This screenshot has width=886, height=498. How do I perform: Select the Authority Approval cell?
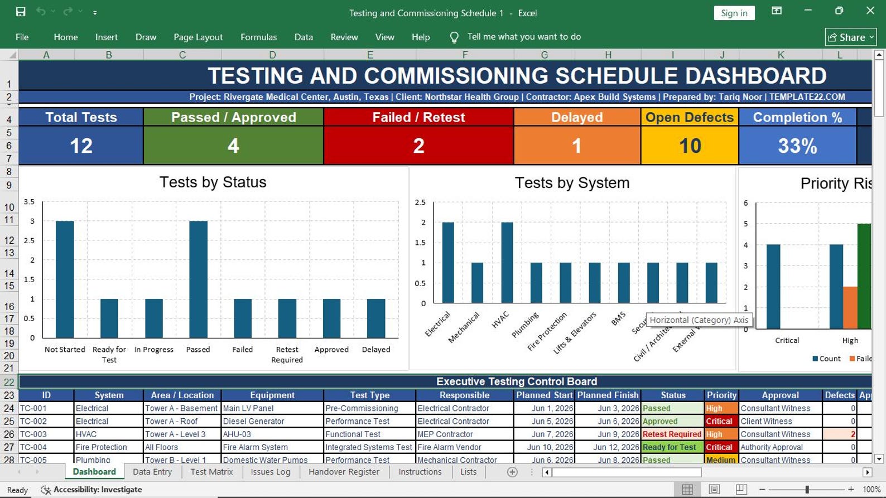[x=781, y=447]
